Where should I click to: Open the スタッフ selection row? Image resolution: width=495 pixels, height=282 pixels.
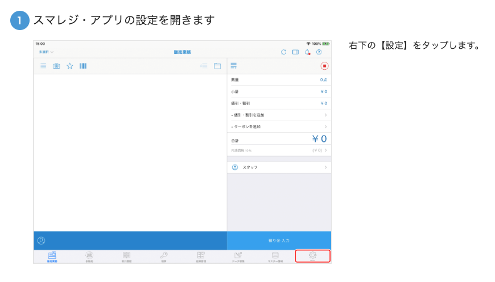tap(279, 167)
